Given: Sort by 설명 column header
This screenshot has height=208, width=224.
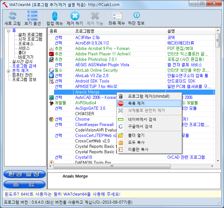Looking at the screenshot, I should point(189,31).
